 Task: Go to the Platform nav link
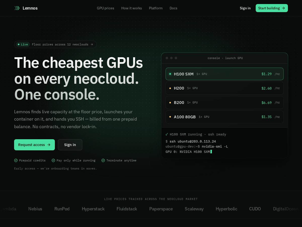(156, 8)
